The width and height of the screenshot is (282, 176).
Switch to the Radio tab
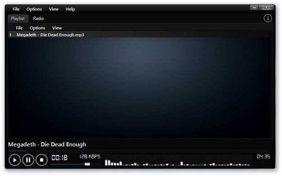point(38,18)
